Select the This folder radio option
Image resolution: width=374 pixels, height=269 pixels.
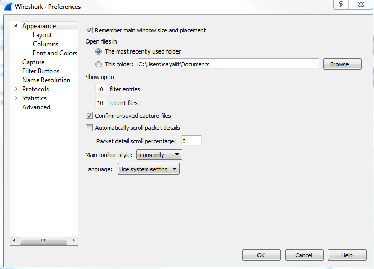(99, 64)
